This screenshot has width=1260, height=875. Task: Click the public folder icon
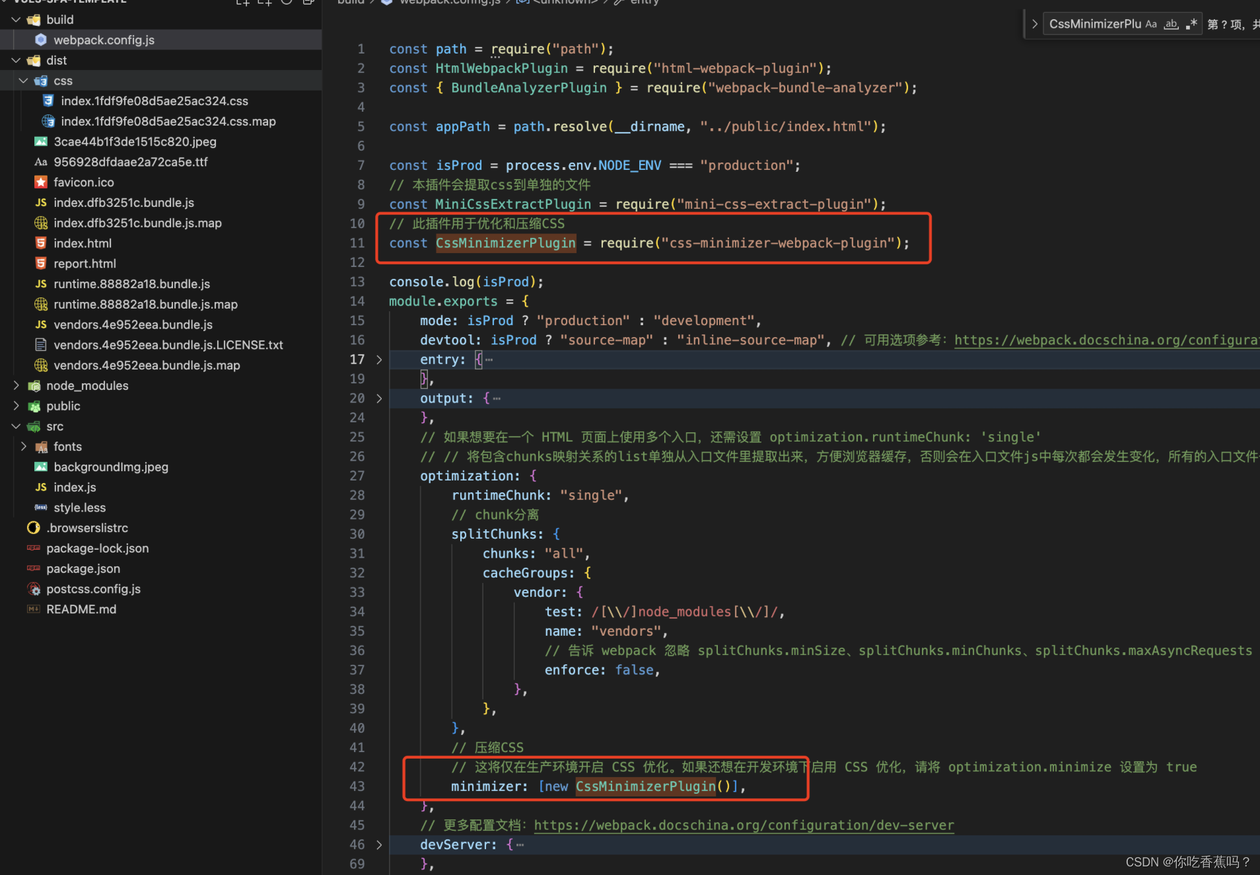(x=34, y=406)
